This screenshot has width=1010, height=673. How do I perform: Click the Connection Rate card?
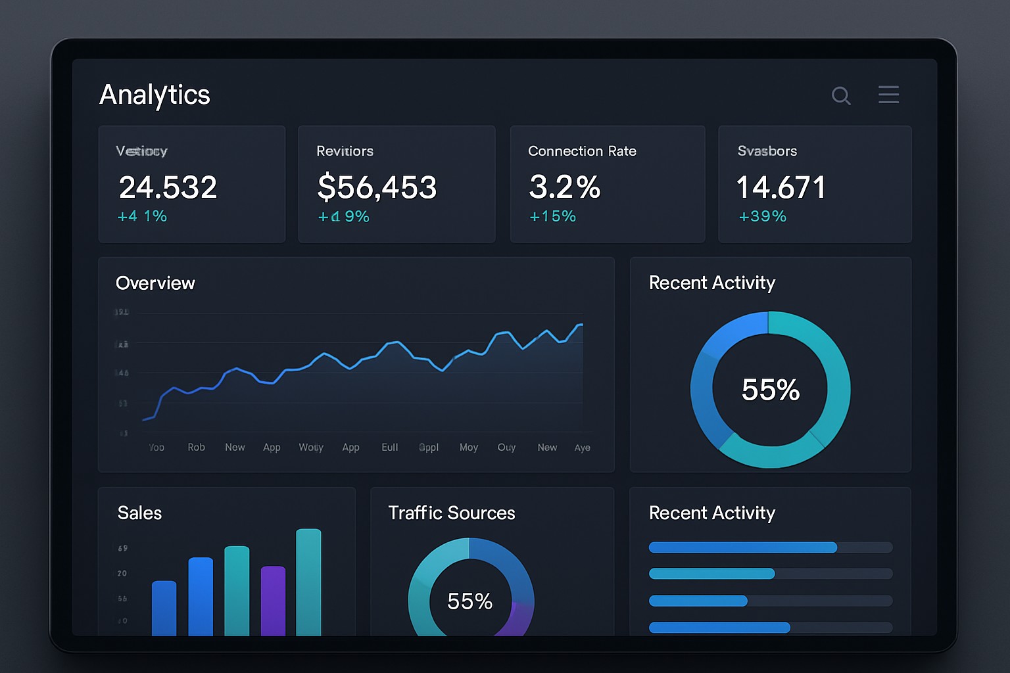pyautogui.click(x=607, y=184)
